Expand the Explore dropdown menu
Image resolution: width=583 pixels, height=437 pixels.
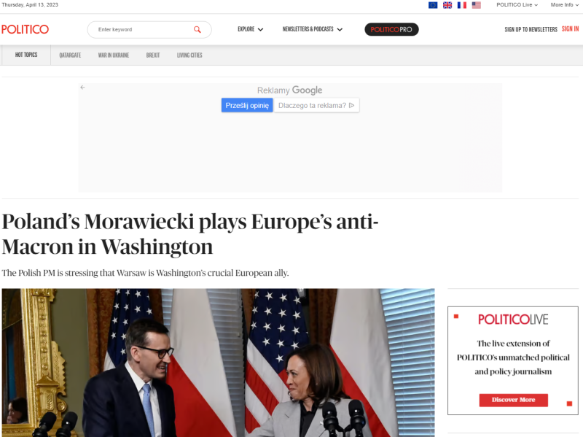tap(250, 29)
